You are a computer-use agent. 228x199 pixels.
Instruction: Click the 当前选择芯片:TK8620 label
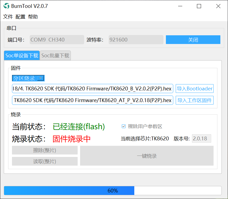145,138
